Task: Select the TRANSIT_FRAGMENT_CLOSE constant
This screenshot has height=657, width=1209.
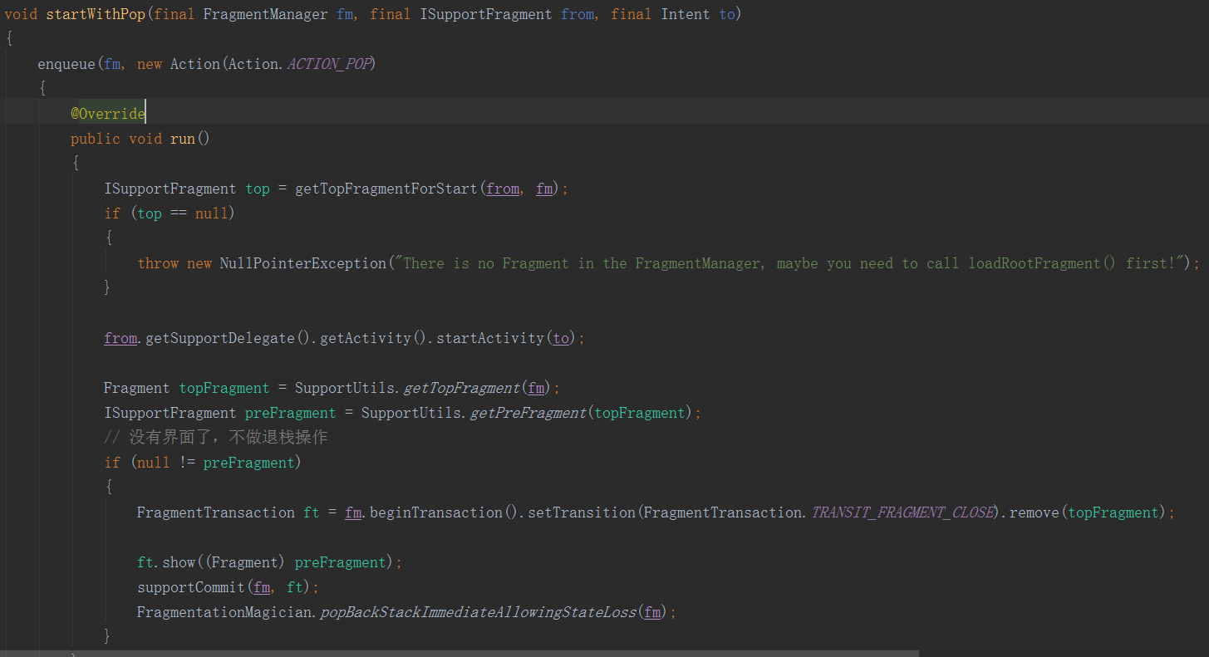Action: 902,512
